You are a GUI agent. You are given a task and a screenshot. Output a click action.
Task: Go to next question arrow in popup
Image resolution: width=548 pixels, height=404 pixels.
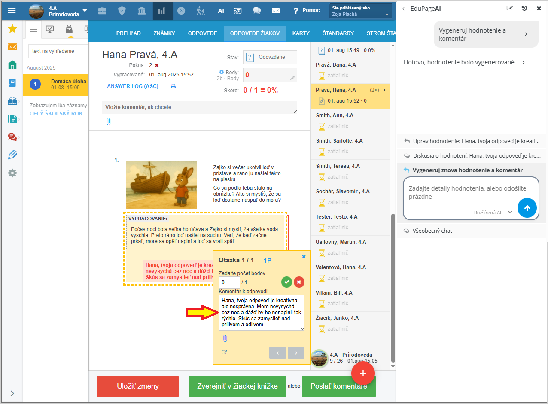click(296, 352)
